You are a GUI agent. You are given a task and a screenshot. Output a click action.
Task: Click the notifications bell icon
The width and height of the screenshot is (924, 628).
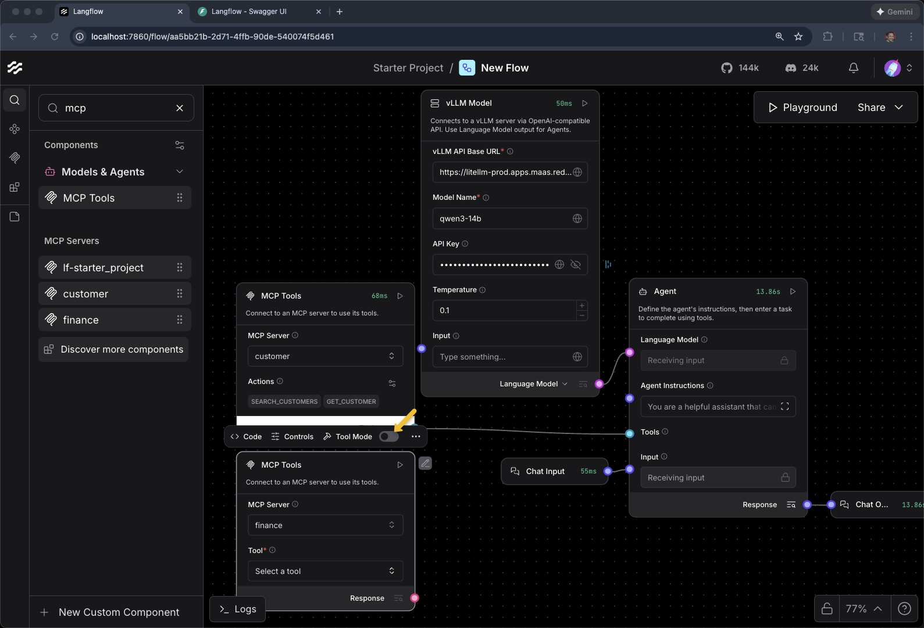pos(853,68)
